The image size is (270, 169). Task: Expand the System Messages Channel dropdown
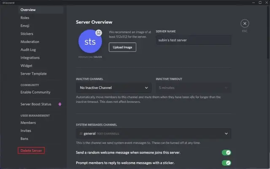click(154, 134)
